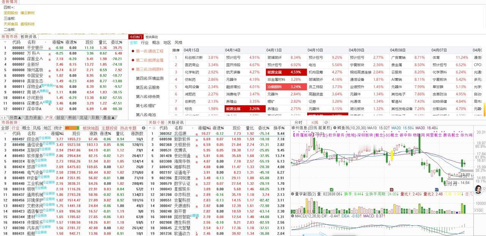This screenshot has height=236, width=486.
Task: Click the 48/8 up-down ratio bar
Action: 72,128
